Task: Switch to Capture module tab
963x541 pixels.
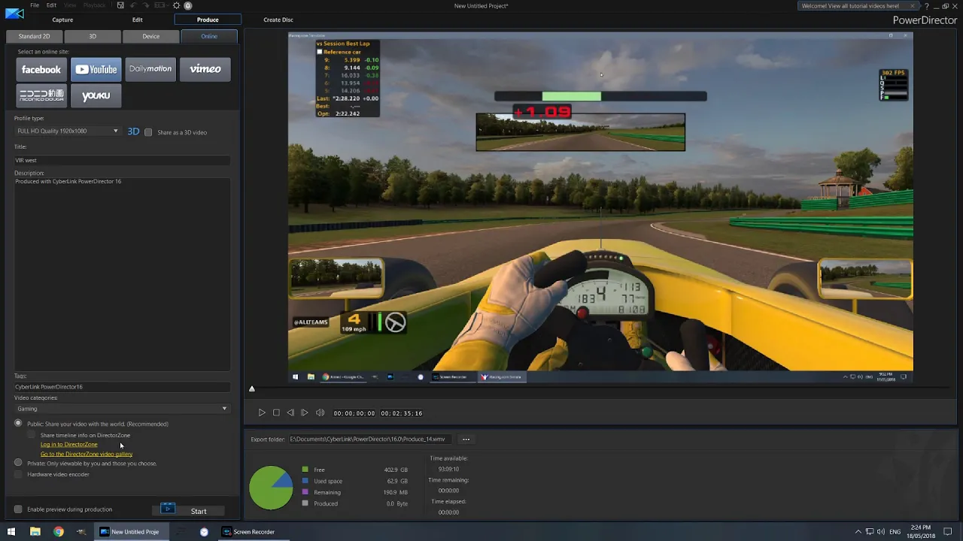Action: click(62, 20)
